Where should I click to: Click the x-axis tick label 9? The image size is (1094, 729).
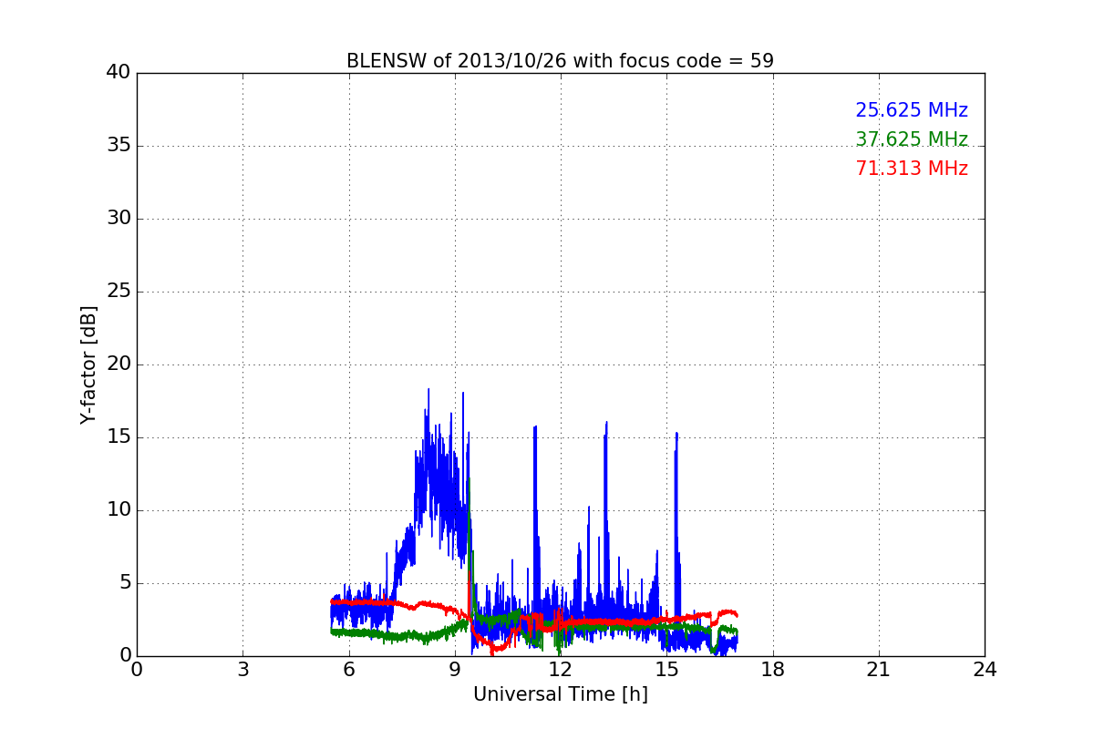point(455,670)
